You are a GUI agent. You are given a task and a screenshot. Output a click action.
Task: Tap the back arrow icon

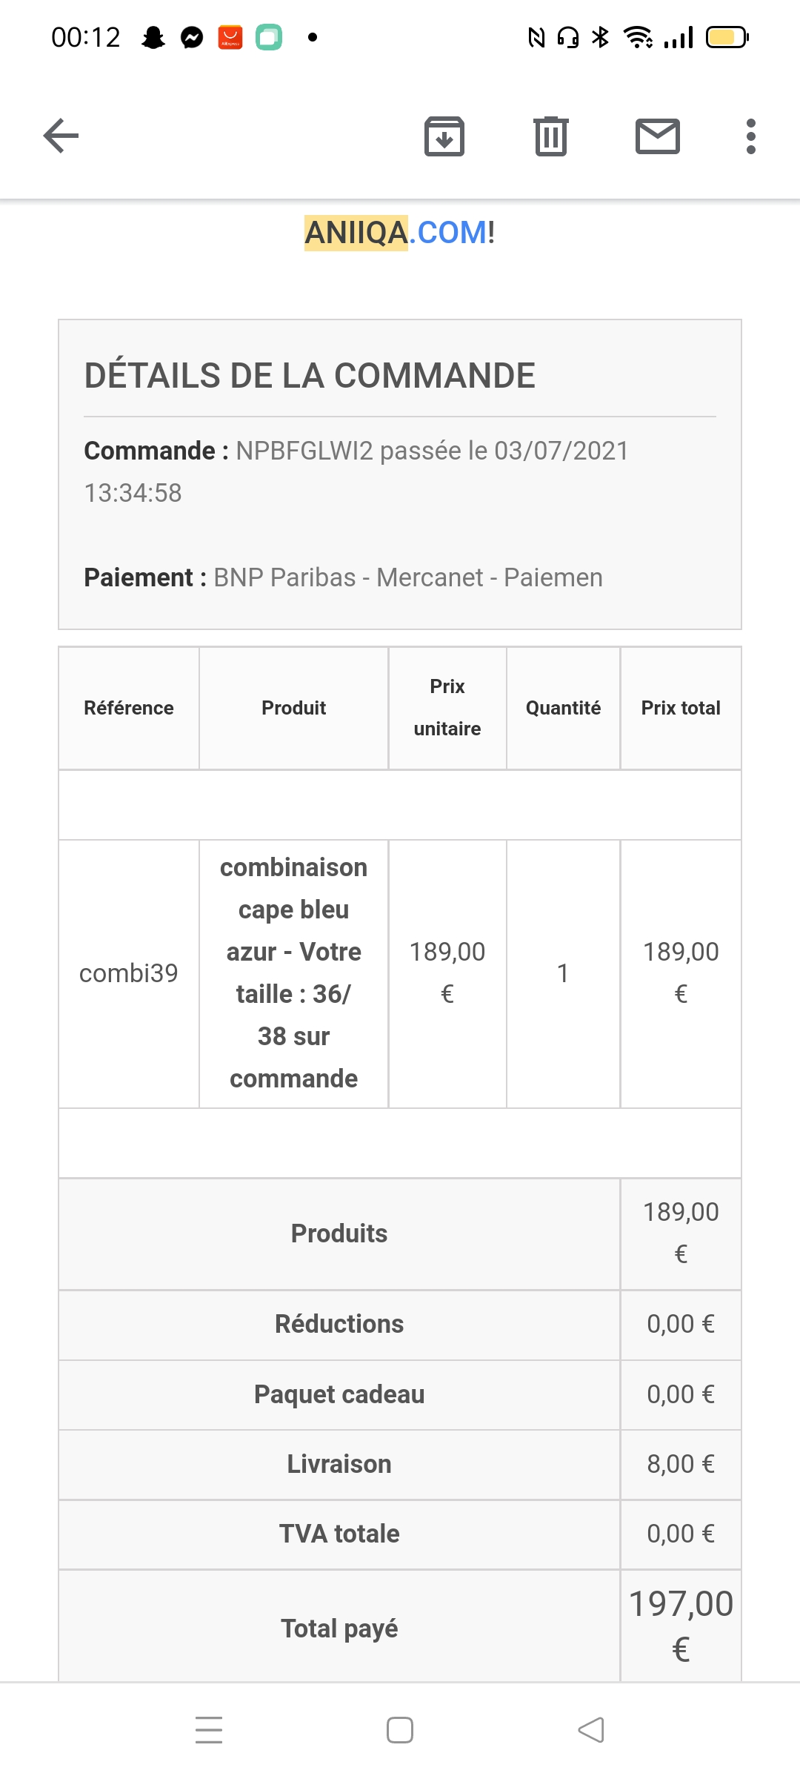(61, 136)
